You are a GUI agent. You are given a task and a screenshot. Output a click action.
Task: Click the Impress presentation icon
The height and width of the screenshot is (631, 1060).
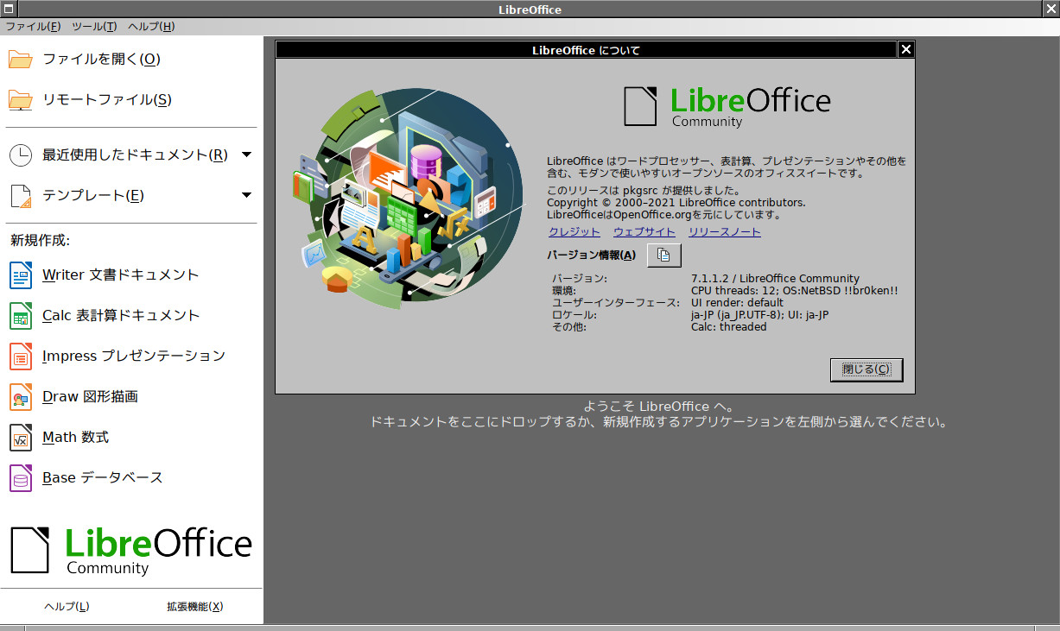pyautogui.click(x=21, y=356)
